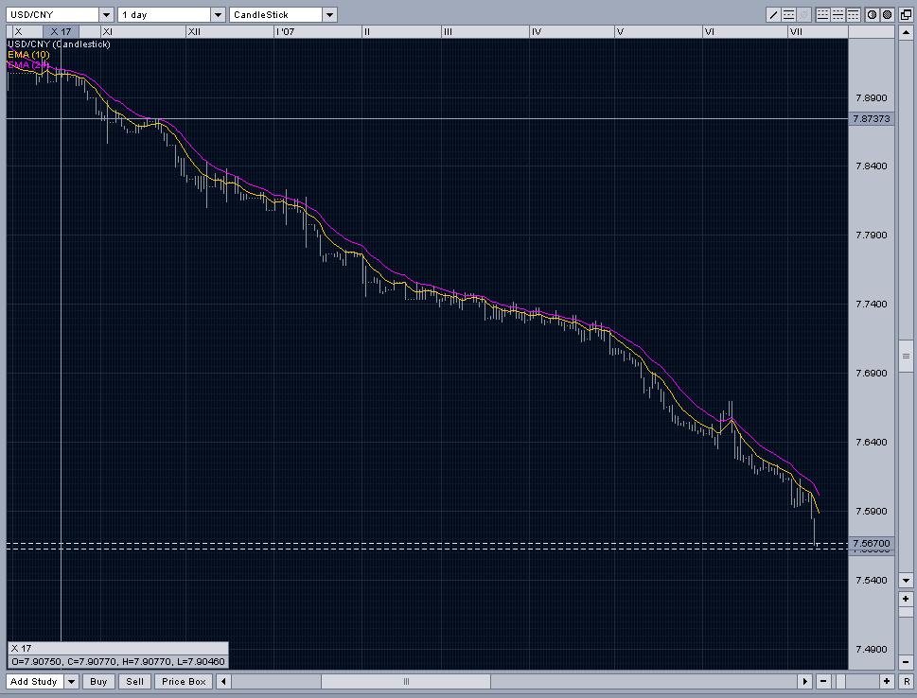Click the 7.8400 price axis label
Screen dimensions: 917x698
pyautogui.click(x=871, y=166)
